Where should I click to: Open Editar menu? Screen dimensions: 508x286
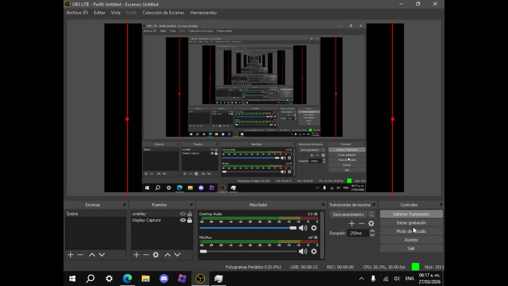(100, 13)
